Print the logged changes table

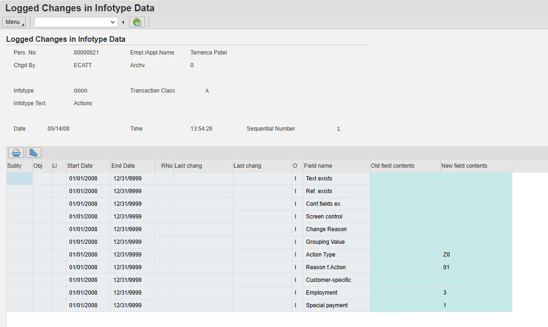coord(16,153)
